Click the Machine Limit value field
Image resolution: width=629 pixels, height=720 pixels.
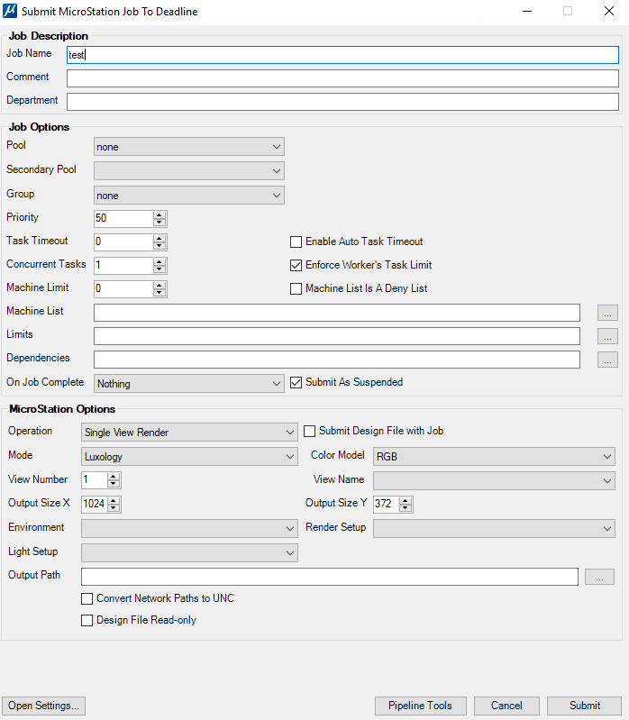click(x=123, y=289)
